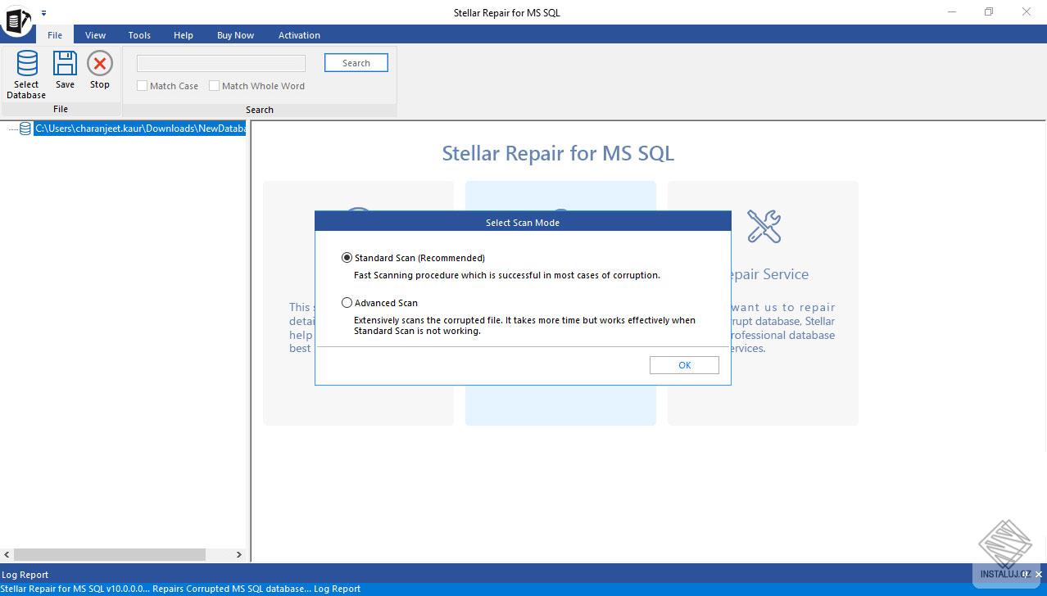Close the Log Report panel

tap(1038, 575)
